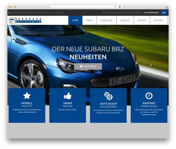Click the 'Brauchen Sie Hilfe' text
Image resolution: width=176 pixels, height=149 pixels.
(122, 13)
